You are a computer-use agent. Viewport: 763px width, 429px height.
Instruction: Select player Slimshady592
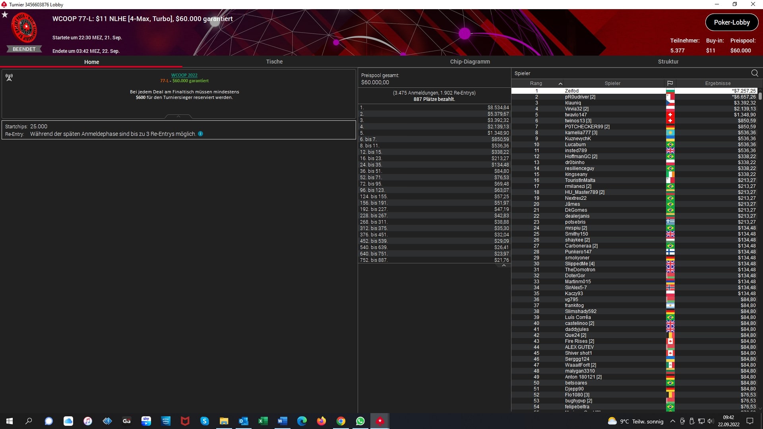pos(634,311)
